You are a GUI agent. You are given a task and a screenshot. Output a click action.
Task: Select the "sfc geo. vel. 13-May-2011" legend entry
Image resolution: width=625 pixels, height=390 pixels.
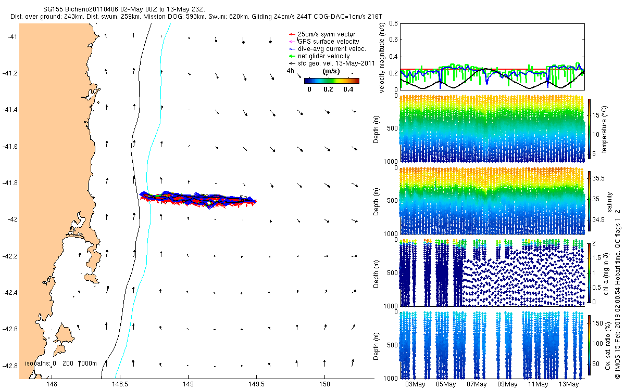[332, 63]
